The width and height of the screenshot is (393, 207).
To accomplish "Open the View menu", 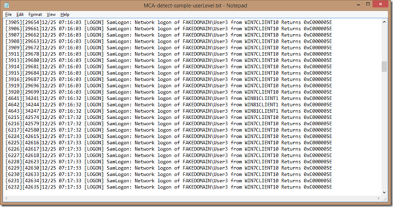I will 51,15.
